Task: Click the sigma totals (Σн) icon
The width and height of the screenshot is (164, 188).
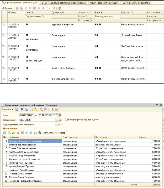Action: pyautogui.click(x=49, y=8)
